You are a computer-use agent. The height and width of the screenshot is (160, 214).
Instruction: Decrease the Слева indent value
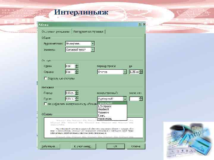click(77, 67)
